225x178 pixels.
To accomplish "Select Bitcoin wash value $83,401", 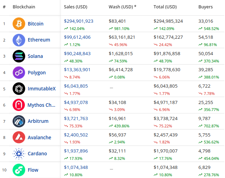I will [117, 21].
